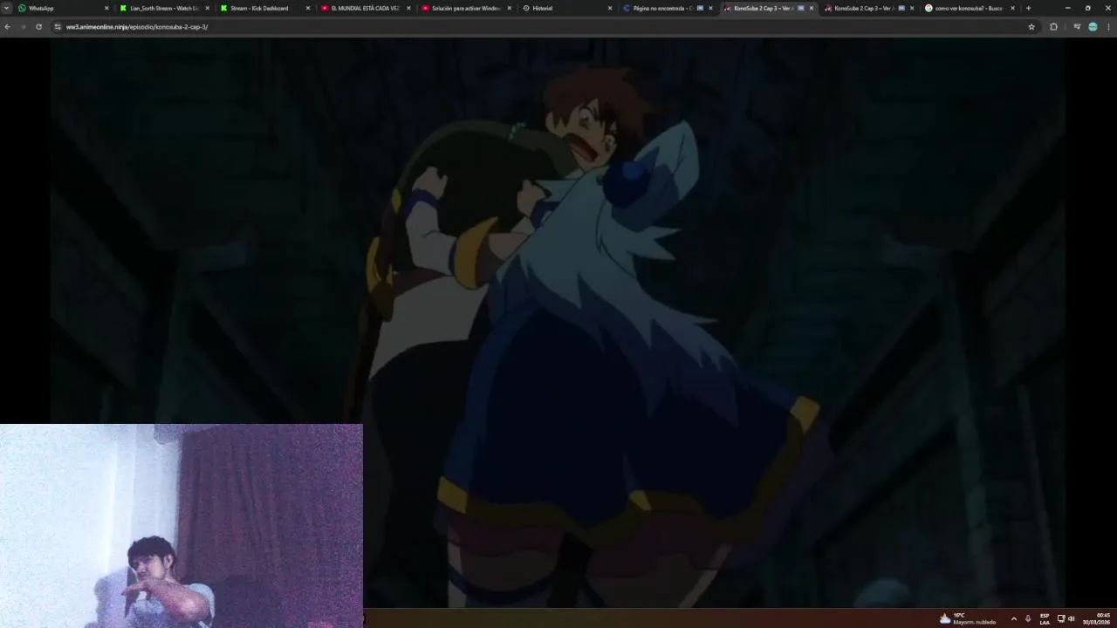Click the media indicator on Página no encontrada tab
The width and height of the screenshot is (1117, 628).
pos(700,8)
